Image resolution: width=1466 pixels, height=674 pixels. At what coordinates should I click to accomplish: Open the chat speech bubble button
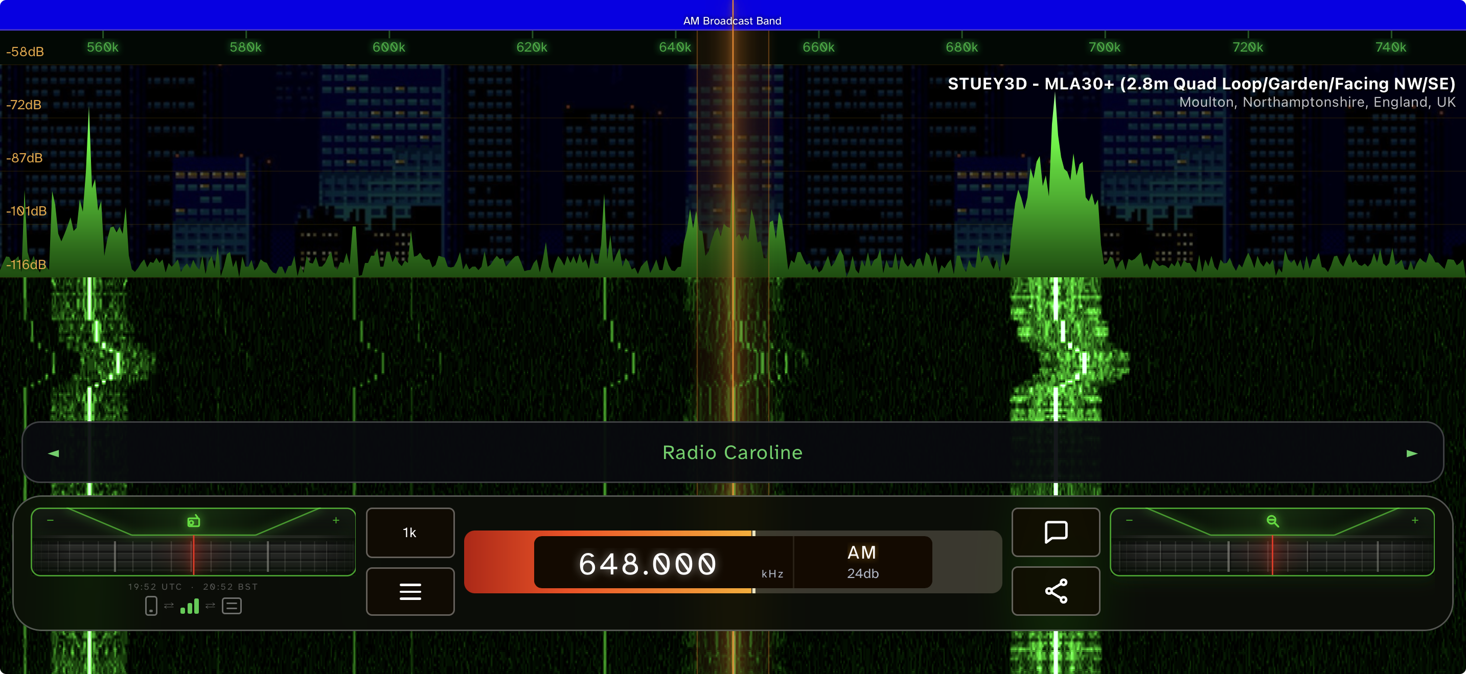click(1056, 532)
